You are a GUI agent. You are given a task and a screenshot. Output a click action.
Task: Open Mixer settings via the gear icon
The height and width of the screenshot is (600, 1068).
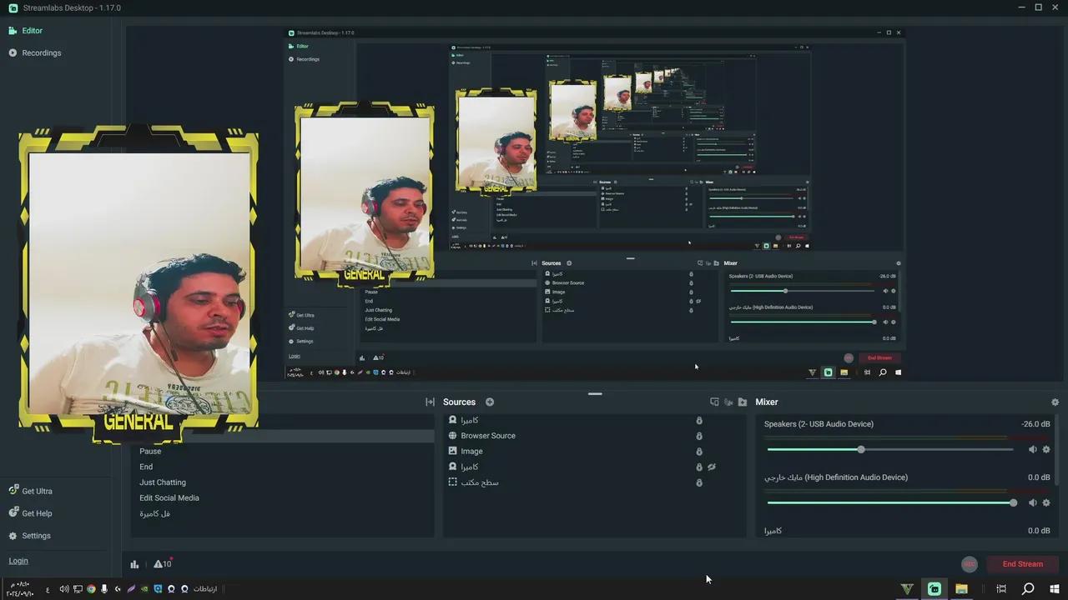tap(1055, 402)
